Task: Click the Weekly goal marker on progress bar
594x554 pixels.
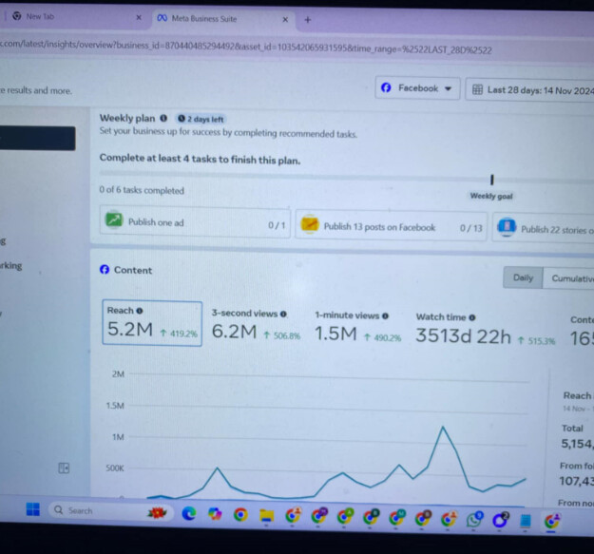Action: [x=491, y=180]
